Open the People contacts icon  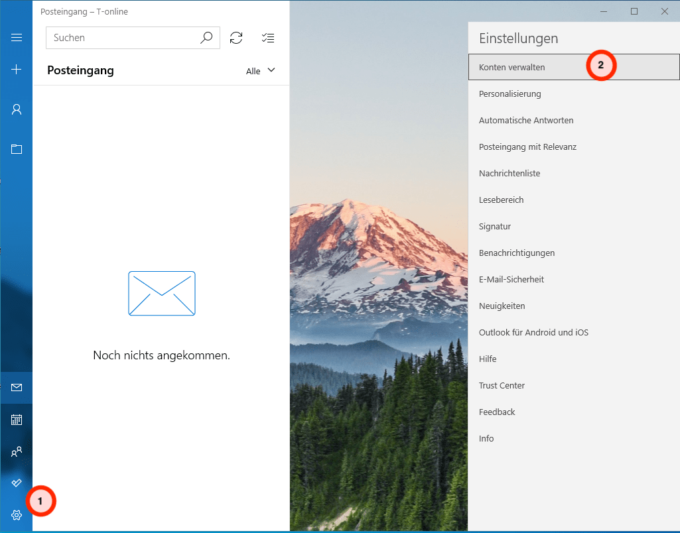17,451
